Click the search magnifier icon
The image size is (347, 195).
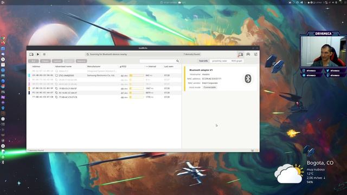(x=177, y=61)
